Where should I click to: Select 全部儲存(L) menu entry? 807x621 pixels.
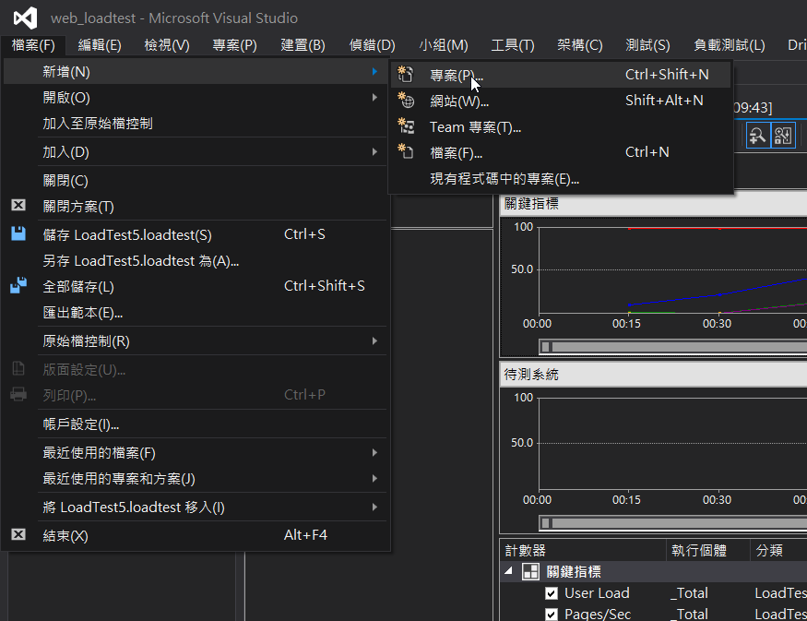coord(196,287)
